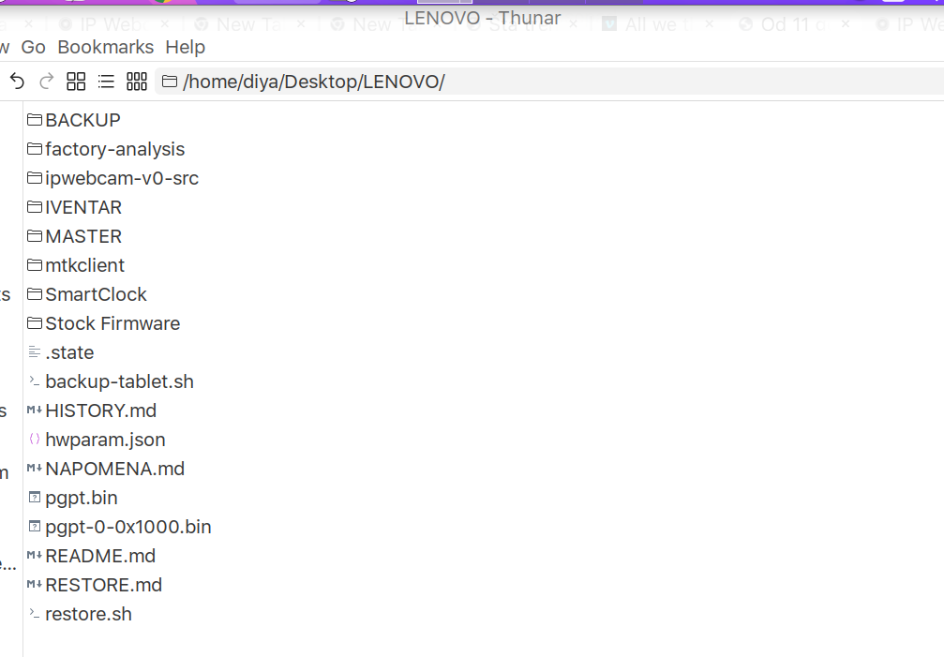Select the backup-tablet.sh file name
Image resolution: width=944 pixels, height=657 pixels.
[x=119, y=382]
